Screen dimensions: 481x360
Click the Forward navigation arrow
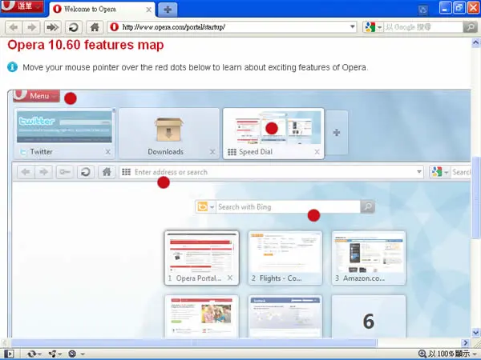pyautogui.click(x=31, y=27)
